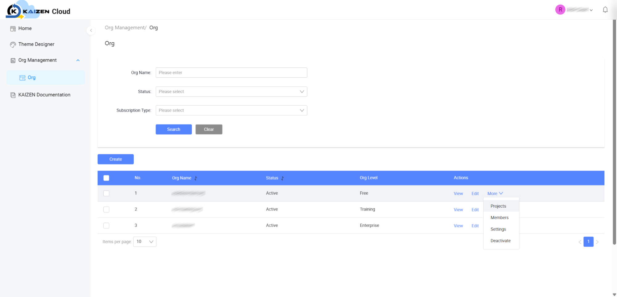The height and width of the screenshot is (297, 617).
Task: Click the Home icon in the sidebar
Action: click(x=13, y=29)
